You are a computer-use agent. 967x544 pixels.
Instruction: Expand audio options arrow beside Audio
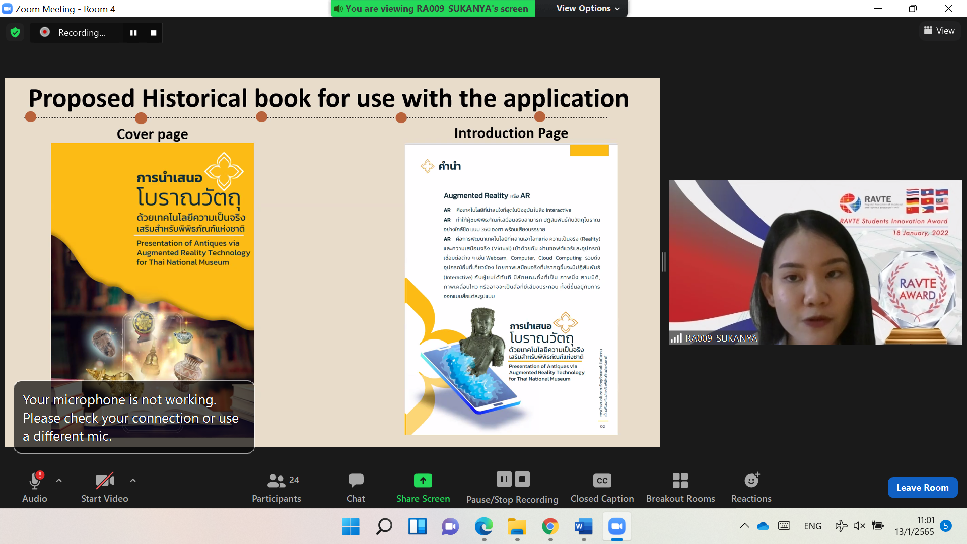[59, 481]
